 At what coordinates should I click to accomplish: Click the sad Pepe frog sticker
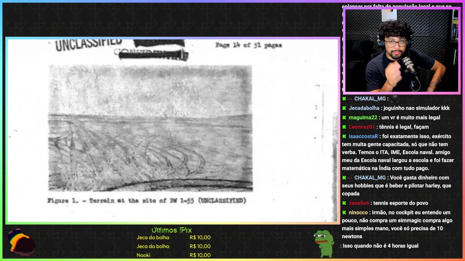pos(324,244)
